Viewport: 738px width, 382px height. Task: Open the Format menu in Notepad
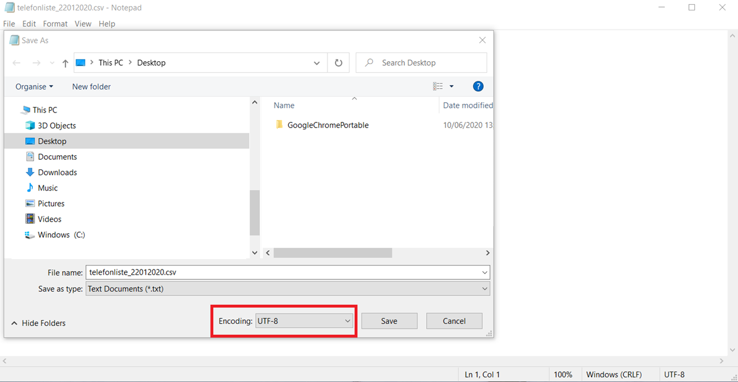[x=55, y=24]
